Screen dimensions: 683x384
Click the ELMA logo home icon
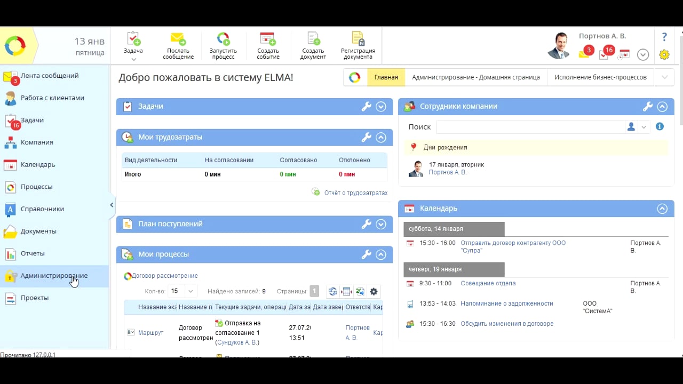point(15,46)
